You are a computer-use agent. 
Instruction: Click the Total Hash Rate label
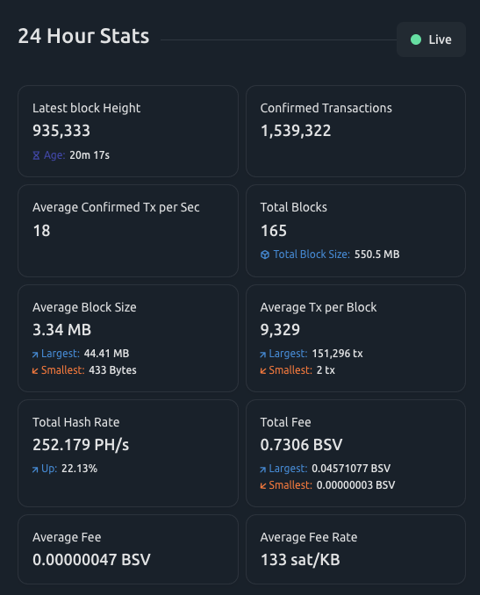75,422
